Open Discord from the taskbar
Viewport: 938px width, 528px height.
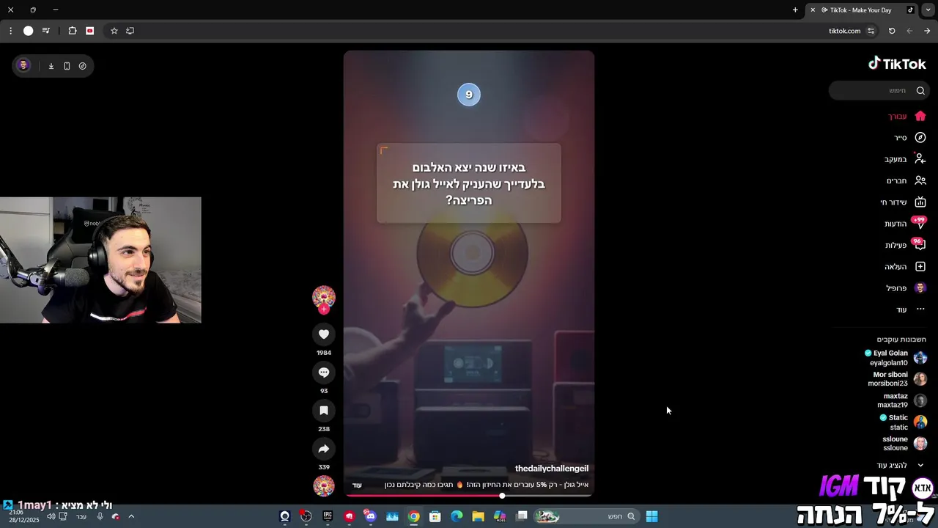pos(370,516)
